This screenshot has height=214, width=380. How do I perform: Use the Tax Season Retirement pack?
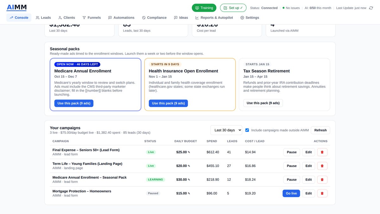[263, 103]
